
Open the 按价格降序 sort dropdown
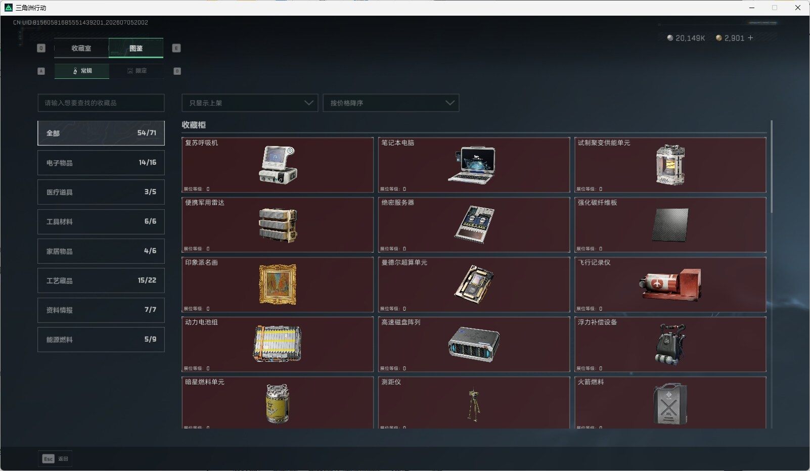coord(391,103)
